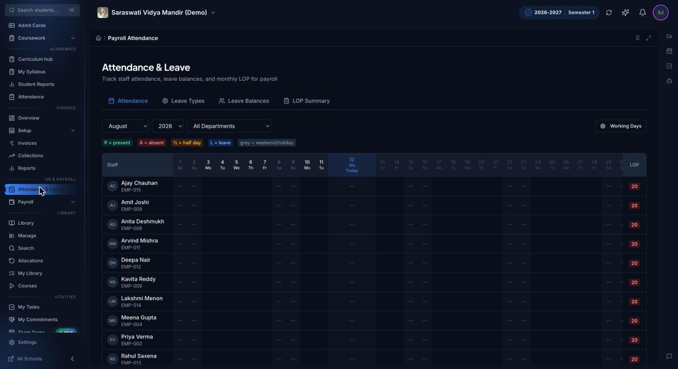
Task: Click today's column header 12 We
Action: coord(352,165)
